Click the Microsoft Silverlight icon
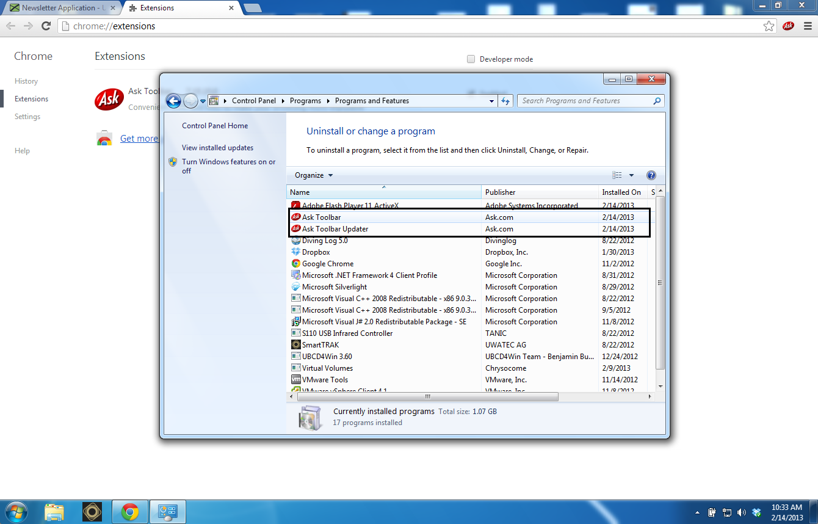This screenshot has height=524, width=818. point(296,287)
